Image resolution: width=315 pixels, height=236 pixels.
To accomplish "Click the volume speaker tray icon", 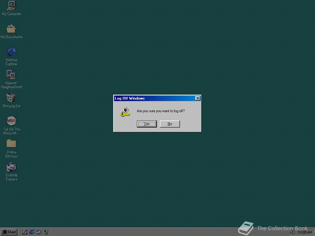I will tap(292, 232).
